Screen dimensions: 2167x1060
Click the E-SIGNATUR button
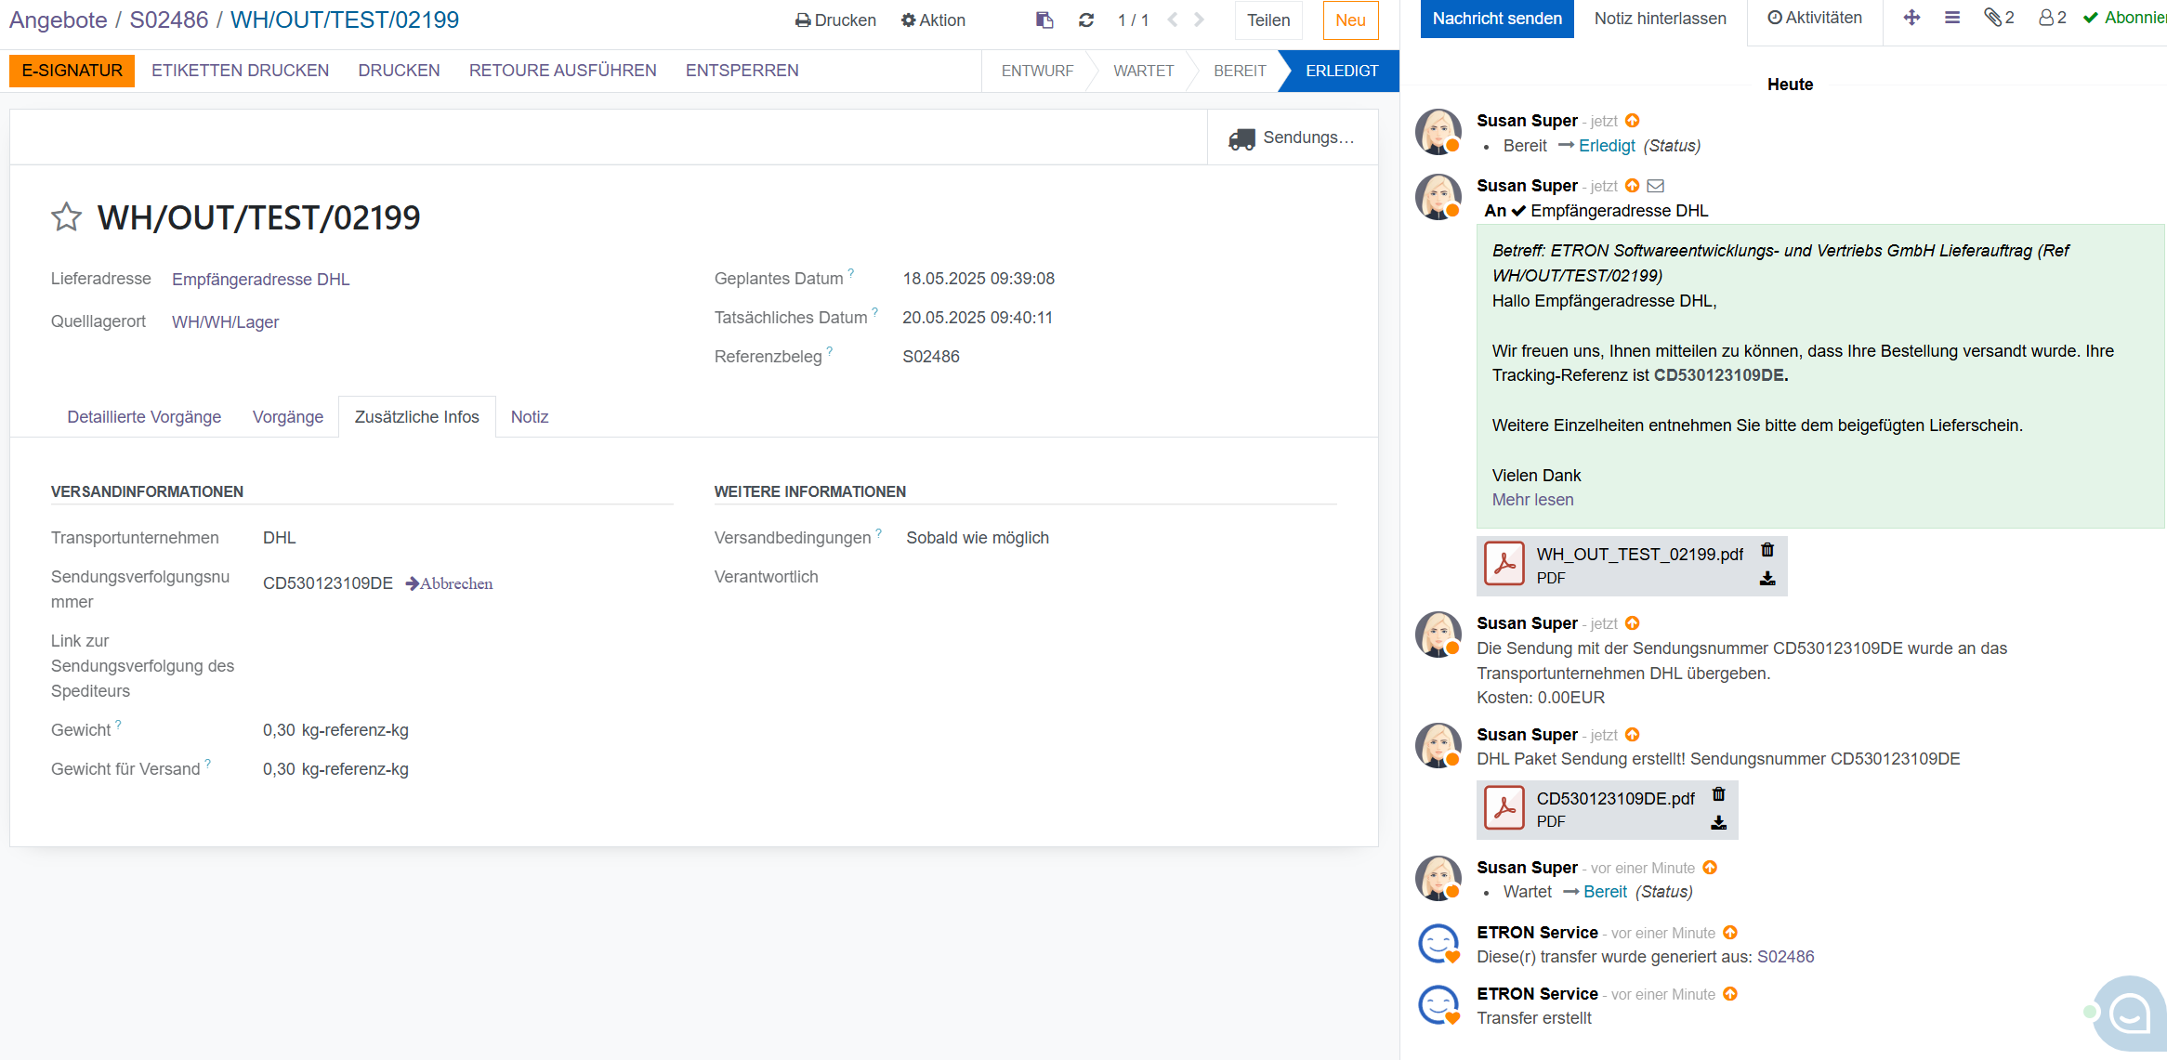point(72,71)
